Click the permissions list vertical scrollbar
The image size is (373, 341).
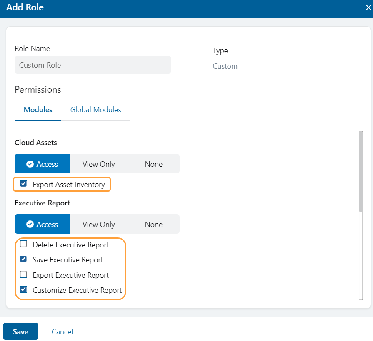(x=360, y=173)
